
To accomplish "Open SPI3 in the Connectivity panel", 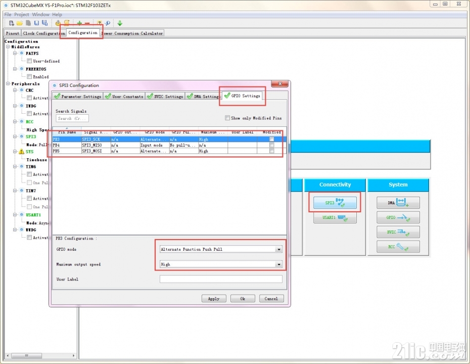I will click(x=335, y=203).
